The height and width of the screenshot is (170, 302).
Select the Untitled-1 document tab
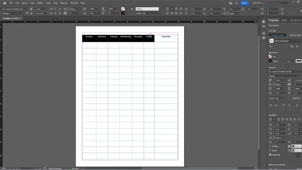tap(11, 18)
